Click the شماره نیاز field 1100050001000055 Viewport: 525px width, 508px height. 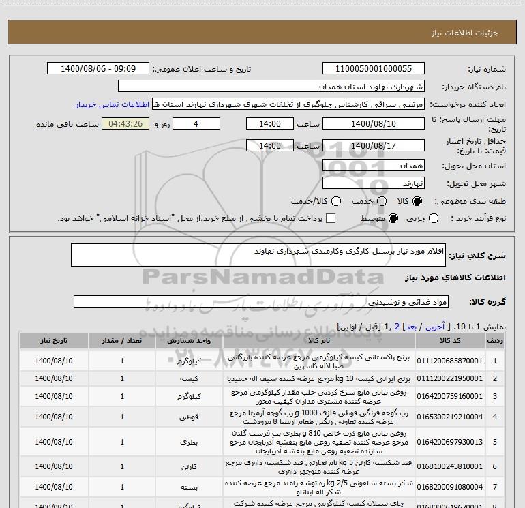click(x=374, y=69)
